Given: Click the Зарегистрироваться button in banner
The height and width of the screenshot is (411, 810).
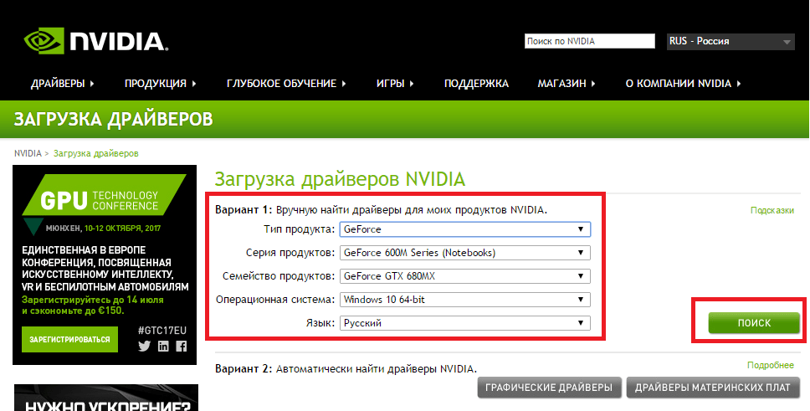Looking at the screenshot, I should pyautogui.click(x=69, y=340).
